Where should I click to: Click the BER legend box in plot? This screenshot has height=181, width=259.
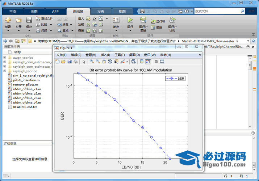[175, 79]
